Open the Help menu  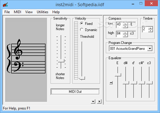pyautogui.click(x=56, y=12)
